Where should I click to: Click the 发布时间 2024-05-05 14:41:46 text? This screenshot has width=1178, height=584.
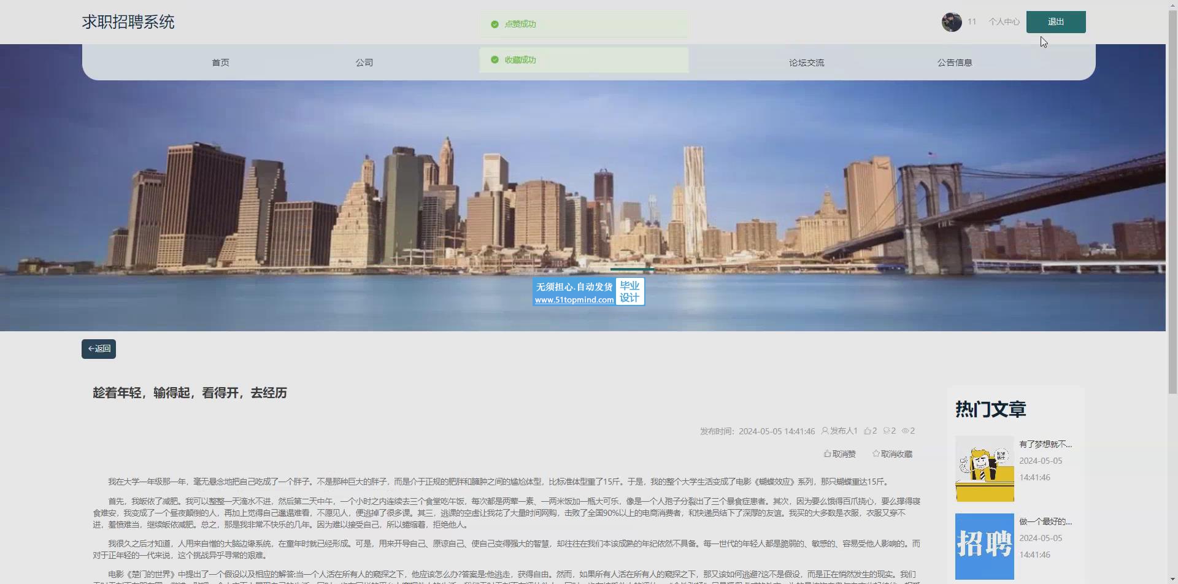click(757, 431)
